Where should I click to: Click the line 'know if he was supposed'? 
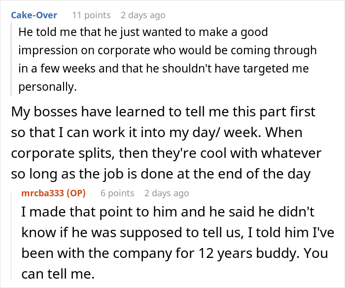[x=178, y=232]
